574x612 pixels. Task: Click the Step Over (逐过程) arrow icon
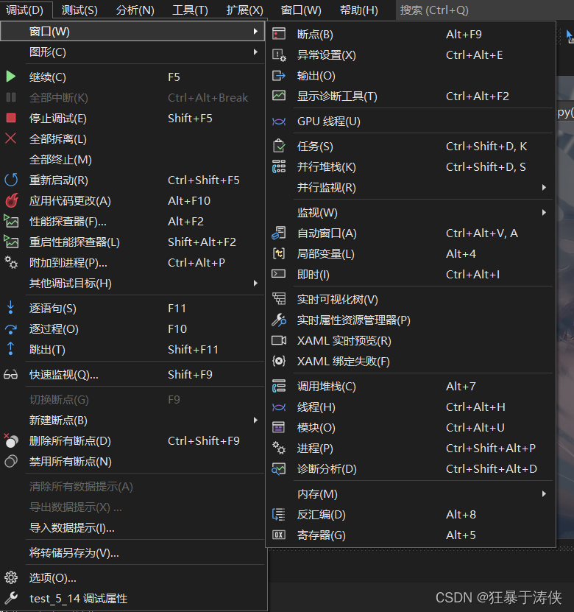tap(11, 329)
